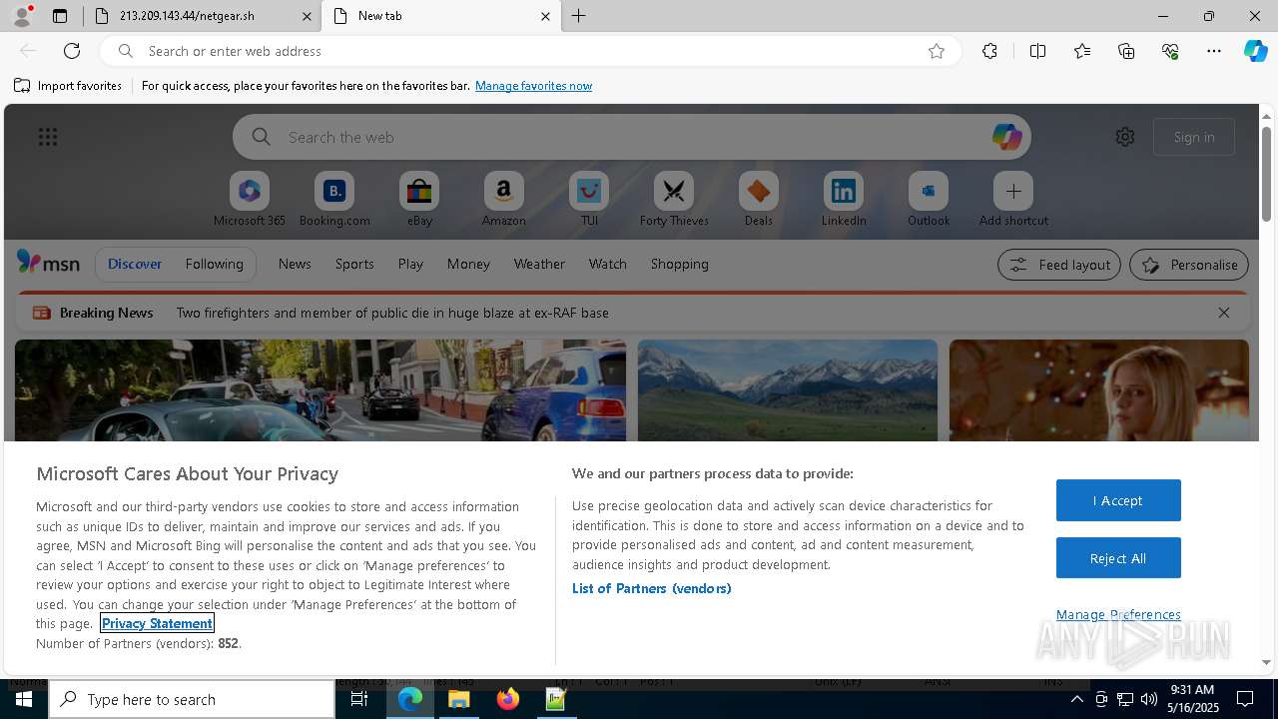Select the Discover feed tab

pos(135,264)
